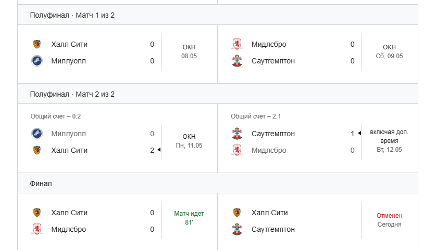Click Millwall crest in semifinal match 2
This screenshot has height=250, width=436.
36,134
